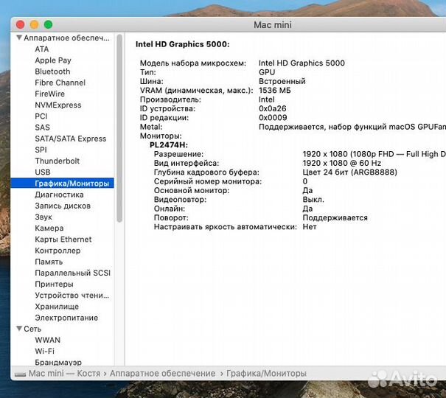This screenshot has height=398, width=446.
Task: Close the Mac mini window
Action: (x=20, y=24)
